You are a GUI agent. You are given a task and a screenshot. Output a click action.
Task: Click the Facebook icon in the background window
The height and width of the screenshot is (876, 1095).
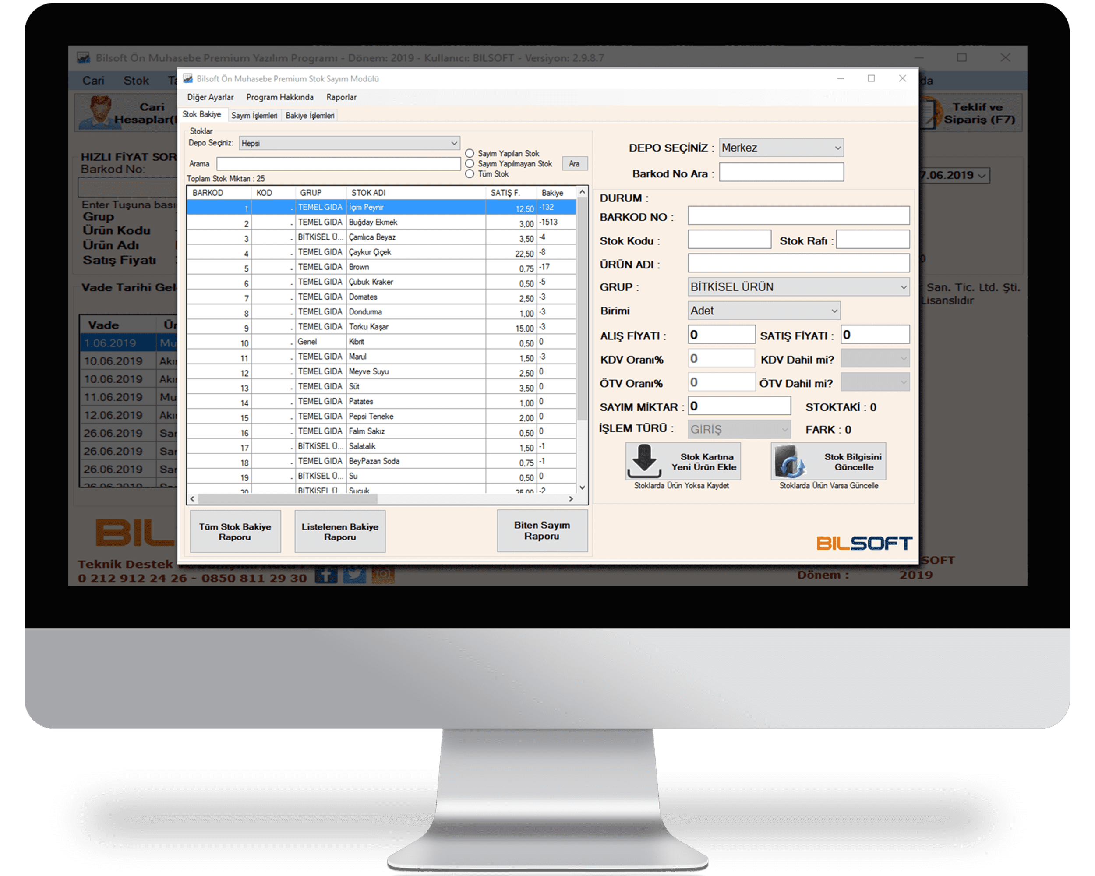tap(326, 574)
